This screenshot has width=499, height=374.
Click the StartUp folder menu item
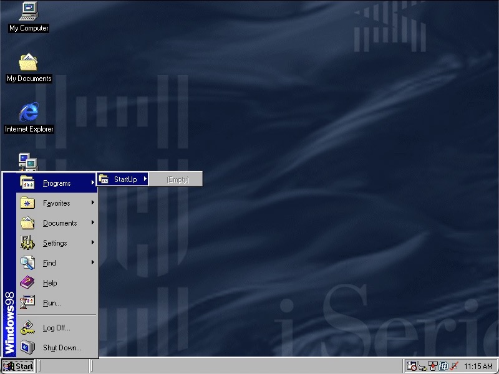[x=124, y=180]
